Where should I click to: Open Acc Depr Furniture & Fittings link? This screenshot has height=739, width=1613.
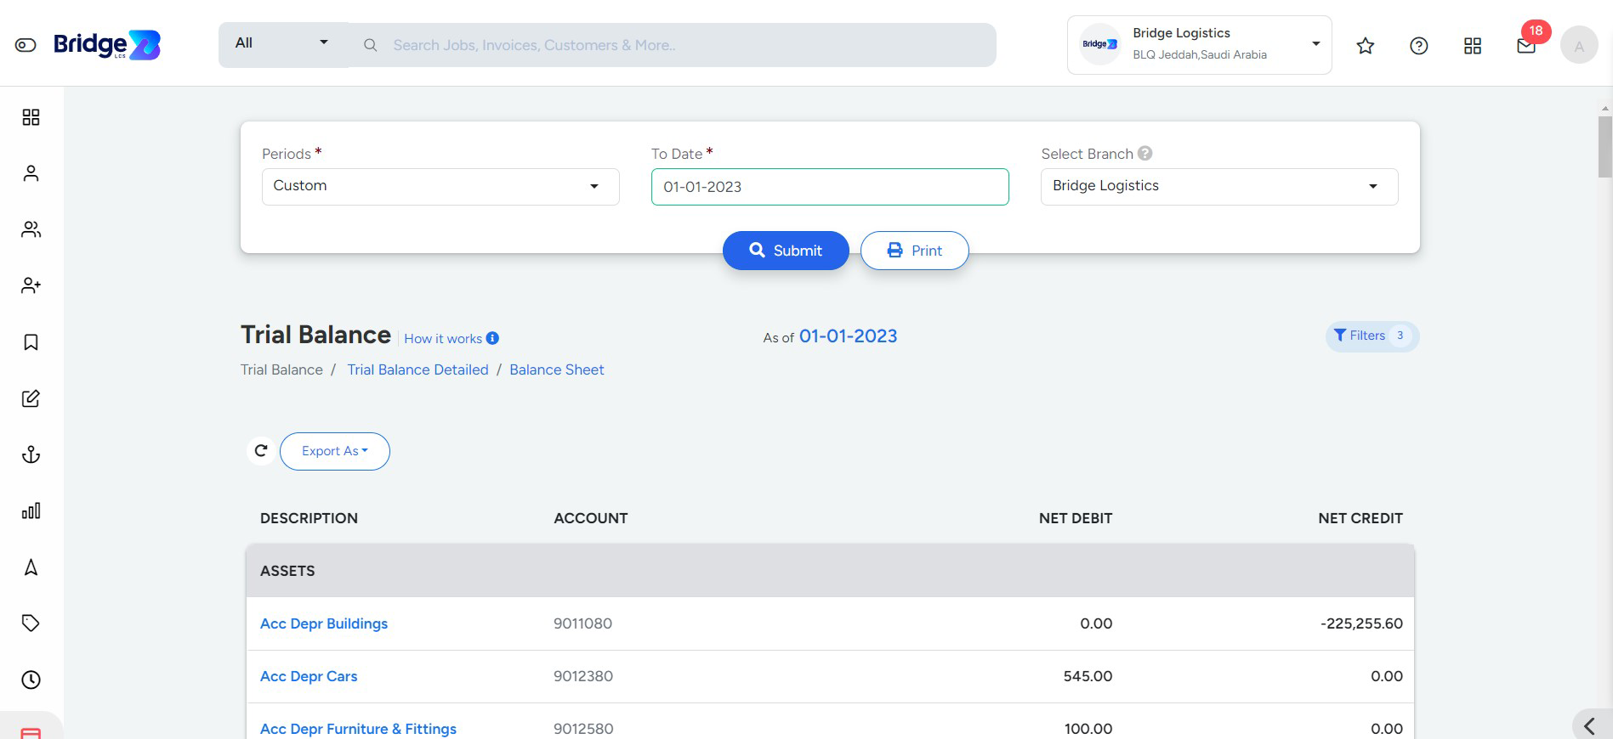(x=358, y=729)
